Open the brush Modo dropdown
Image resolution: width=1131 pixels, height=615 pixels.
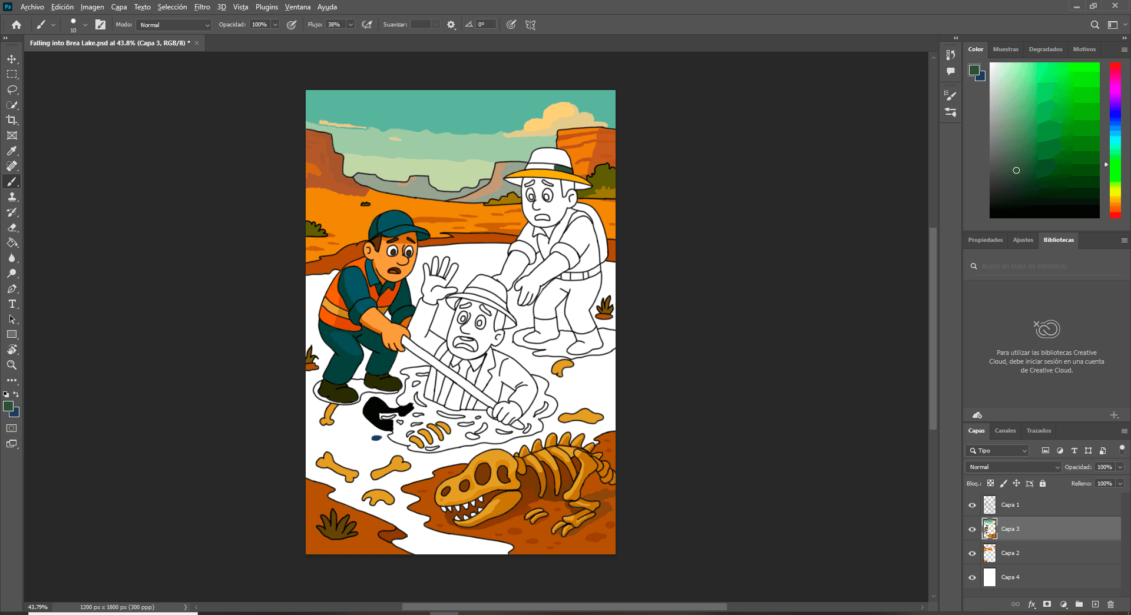(x=173, y=25)
